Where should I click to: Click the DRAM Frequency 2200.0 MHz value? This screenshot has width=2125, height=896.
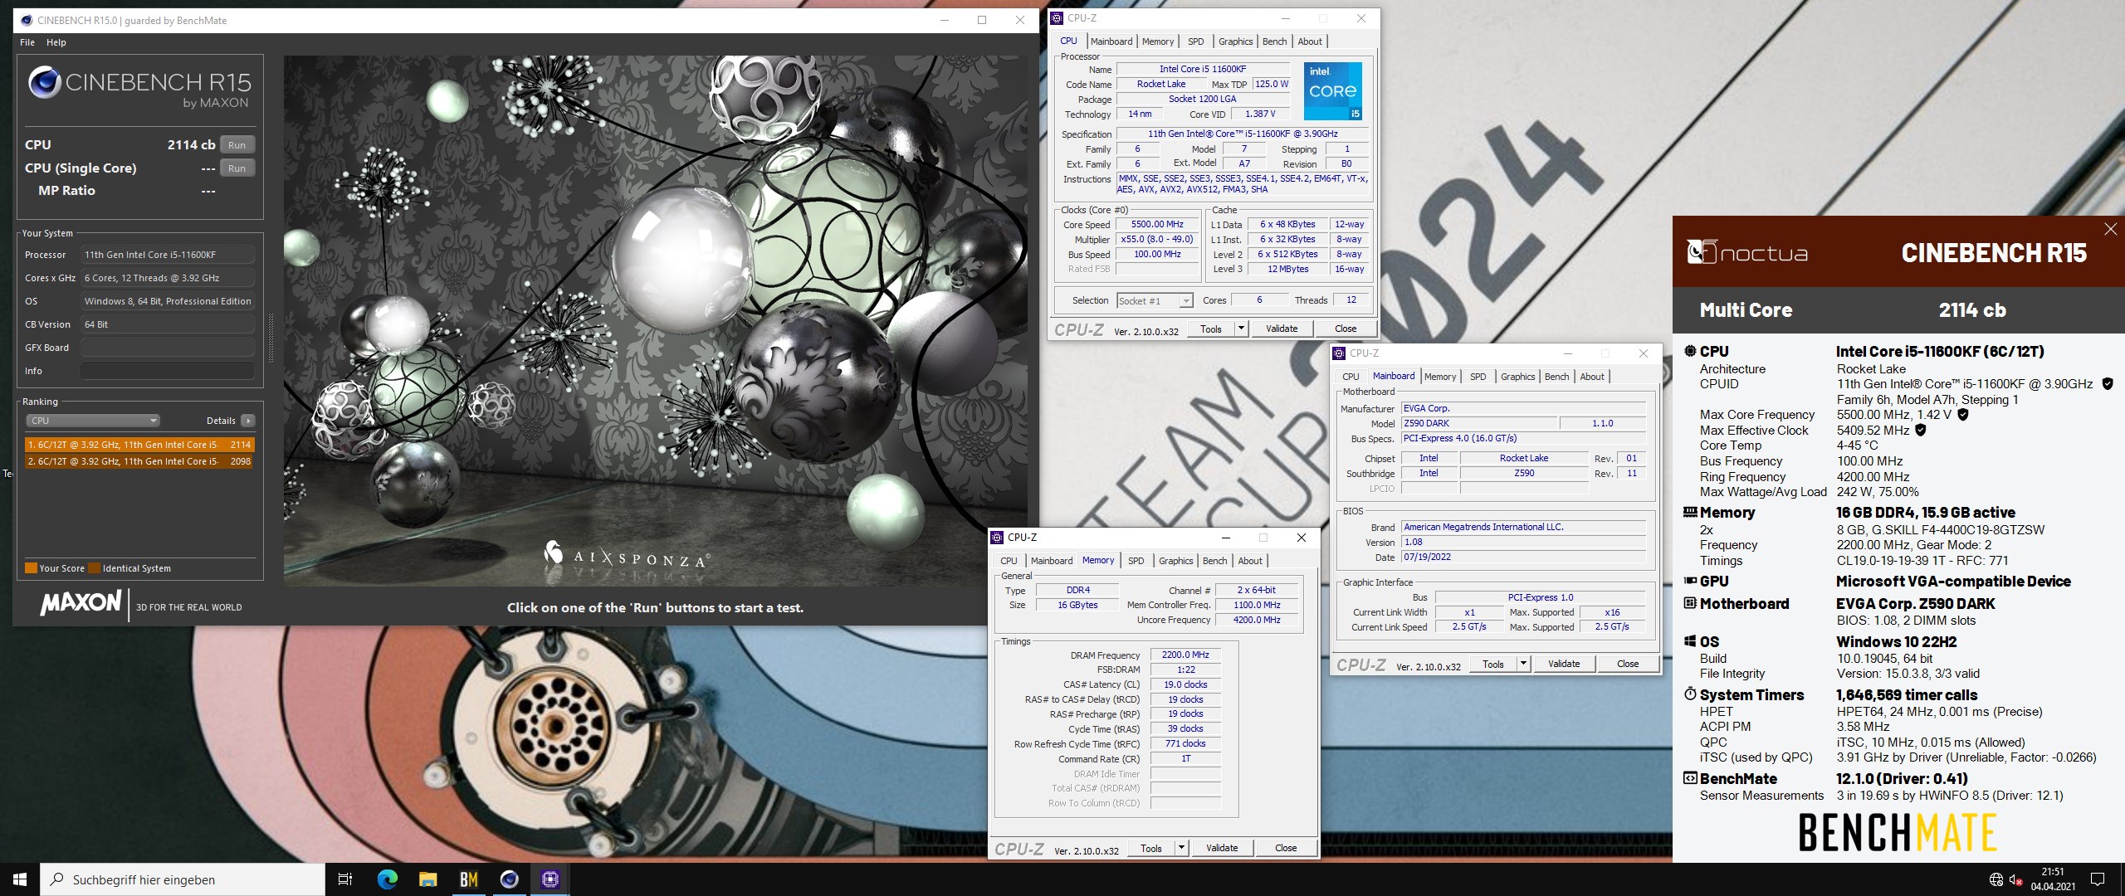point(1185,655)
